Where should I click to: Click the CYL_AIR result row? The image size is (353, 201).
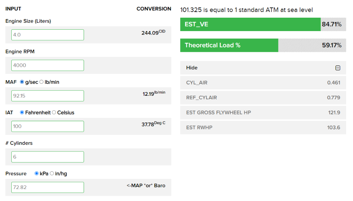tap(263, 83)
